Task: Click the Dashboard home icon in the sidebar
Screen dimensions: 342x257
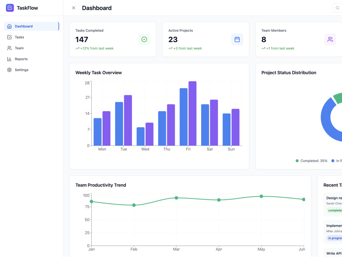Action: pos(9,26)
